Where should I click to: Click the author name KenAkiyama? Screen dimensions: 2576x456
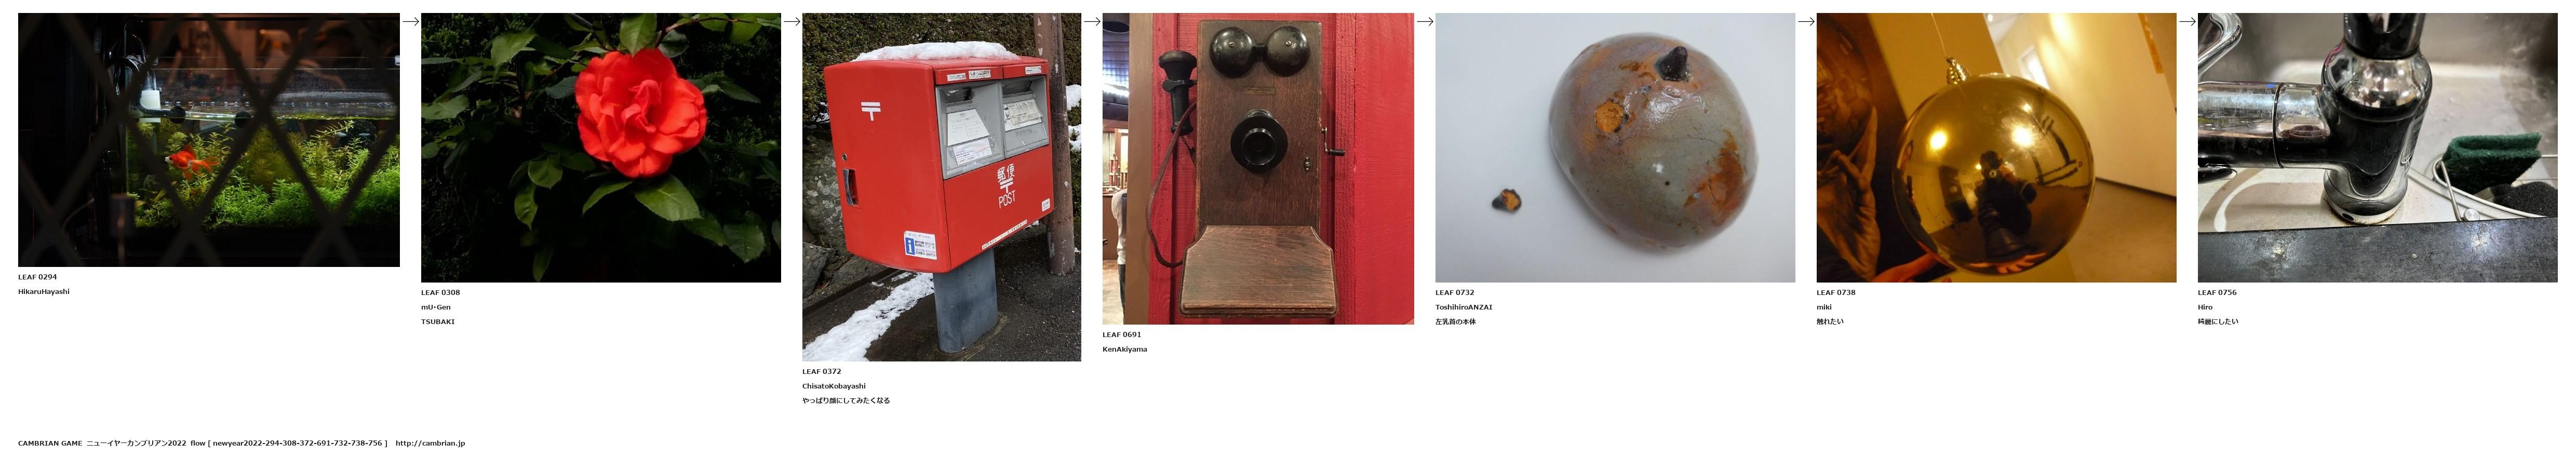pyautogui.click(x=1125, y=350)
